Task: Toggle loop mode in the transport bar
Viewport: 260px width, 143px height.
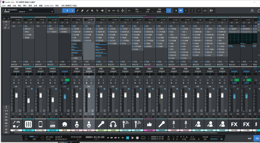Action: pyautogui.click(x=143, y=138)
